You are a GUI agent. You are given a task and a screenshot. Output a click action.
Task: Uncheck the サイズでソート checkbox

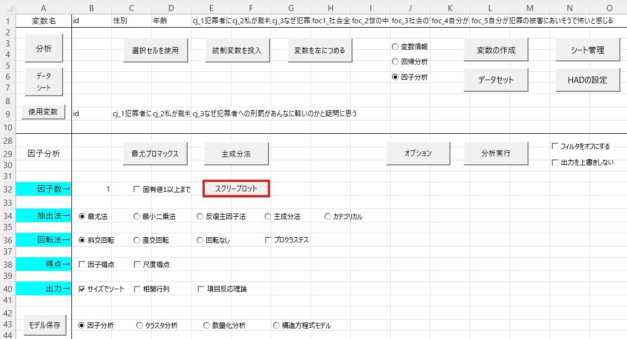82,289
